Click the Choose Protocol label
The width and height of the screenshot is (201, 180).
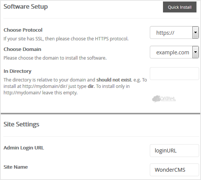click(23, 30)
